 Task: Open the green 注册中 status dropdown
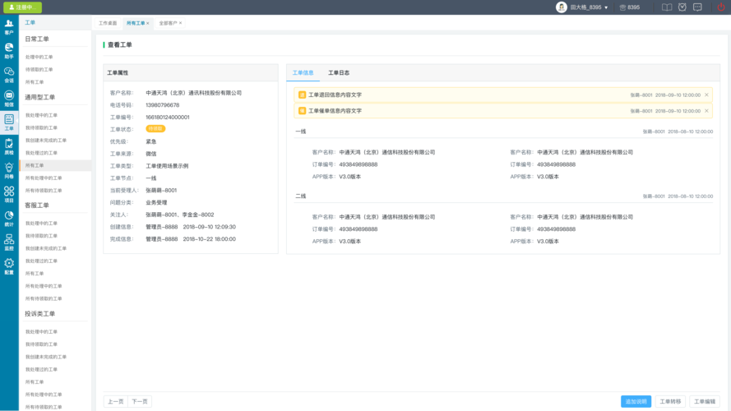point(22,7)
